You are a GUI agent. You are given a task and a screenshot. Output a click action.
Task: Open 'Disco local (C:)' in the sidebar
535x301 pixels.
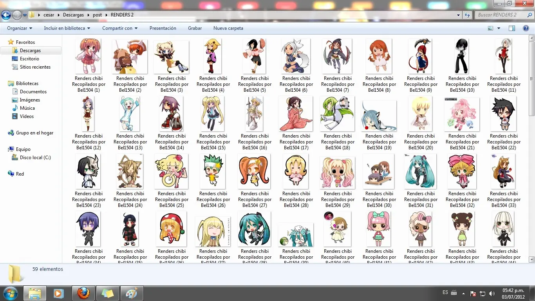(x=35, y=158)
